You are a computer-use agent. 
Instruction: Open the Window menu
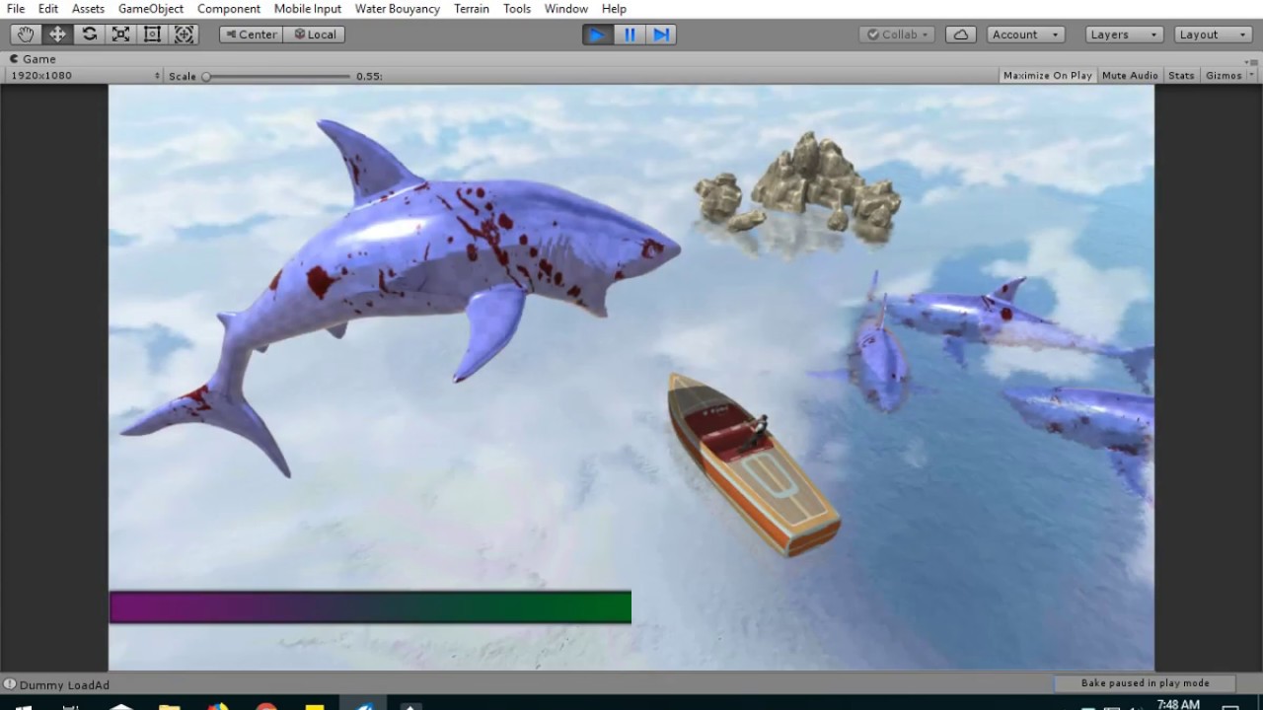click(x=566, y=8)
